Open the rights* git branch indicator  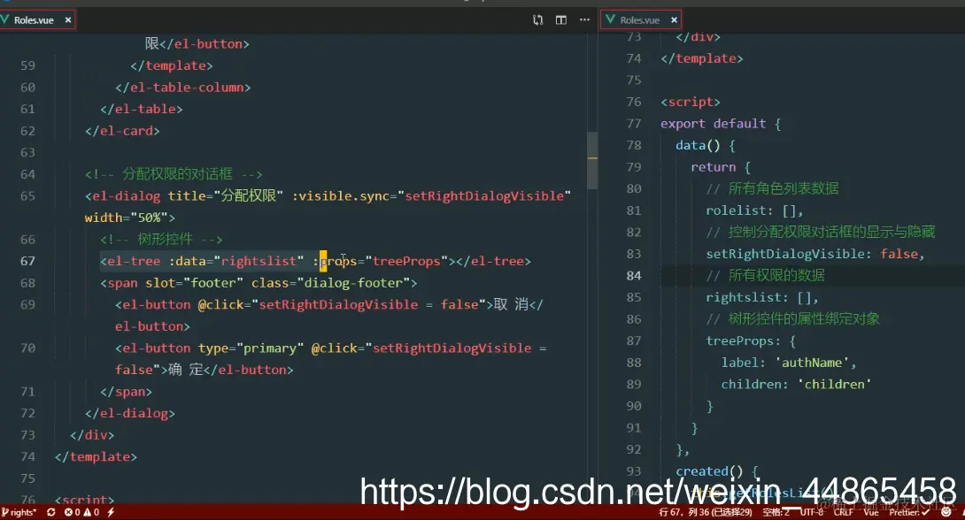(x=19, y=512)
